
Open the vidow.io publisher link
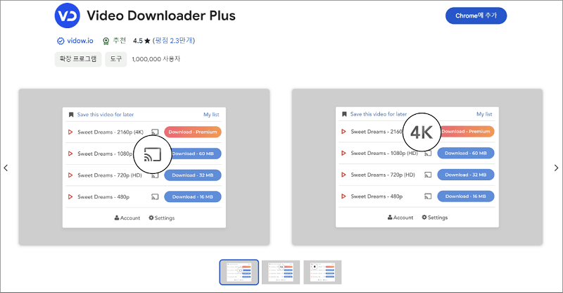click(x=80, y=41)
